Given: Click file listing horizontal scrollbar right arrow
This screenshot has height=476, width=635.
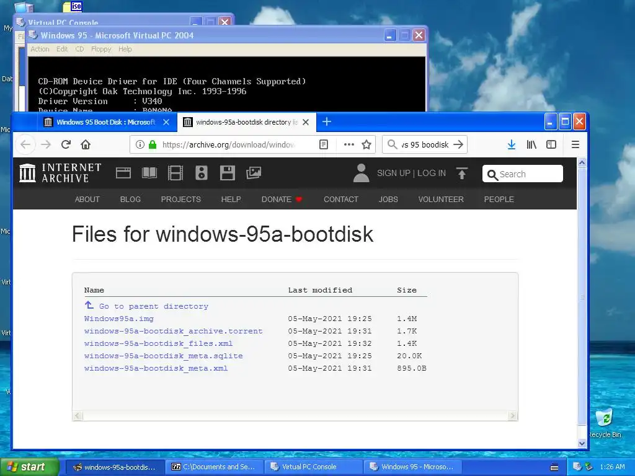Looking at the screenshot, I should click(513, 415).
